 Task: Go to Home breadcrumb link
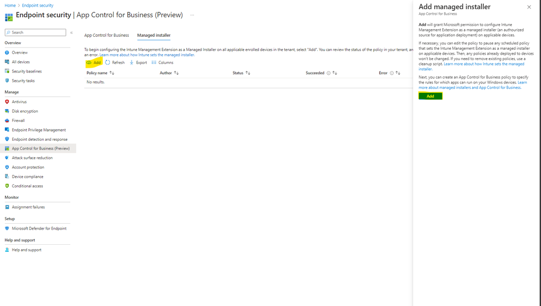(x=10, y=5)
